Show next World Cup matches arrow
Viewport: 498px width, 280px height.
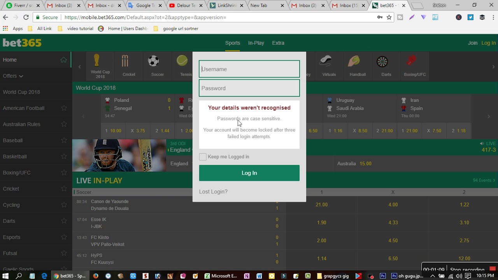pos(489,116)
